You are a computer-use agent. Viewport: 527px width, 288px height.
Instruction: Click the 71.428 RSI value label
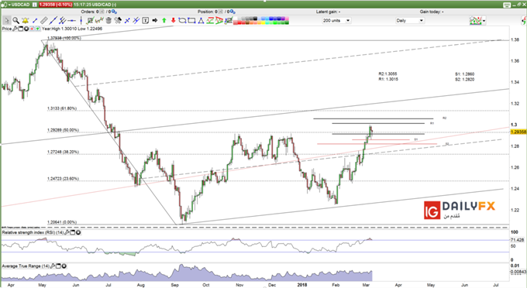[517, 240]
